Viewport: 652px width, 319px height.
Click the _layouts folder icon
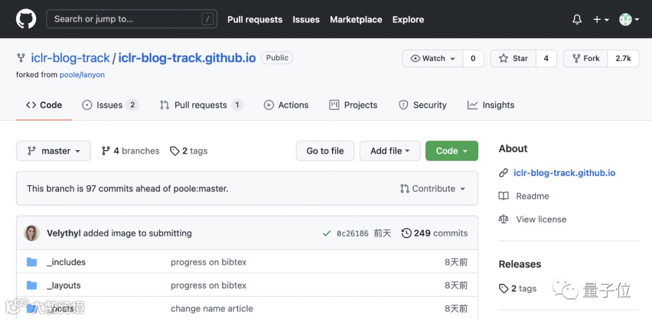point(31,285)
